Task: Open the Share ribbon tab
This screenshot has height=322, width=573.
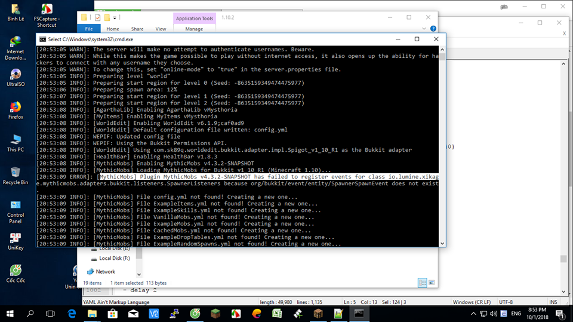Action: click(x=137, y=29)
